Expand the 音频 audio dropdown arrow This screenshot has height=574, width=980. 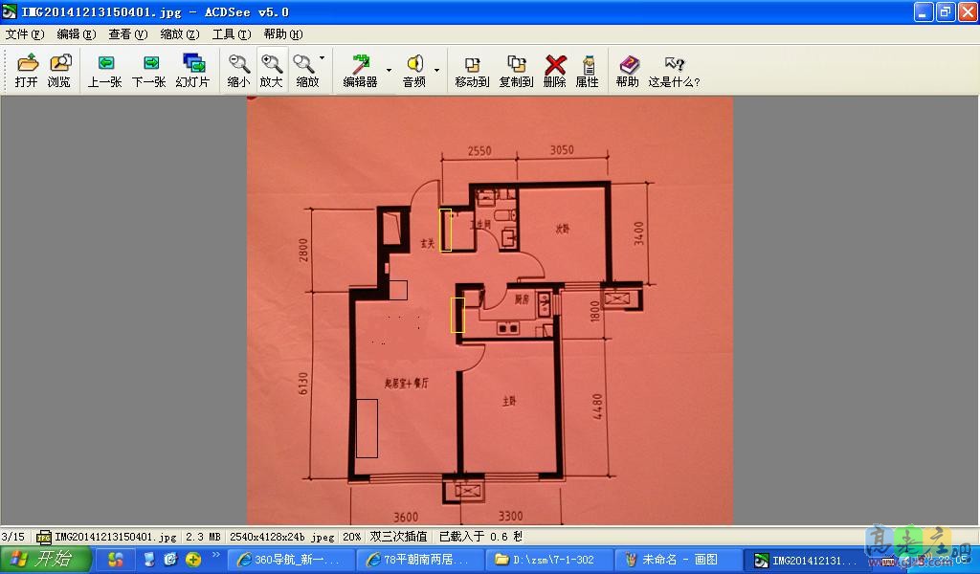436,70
